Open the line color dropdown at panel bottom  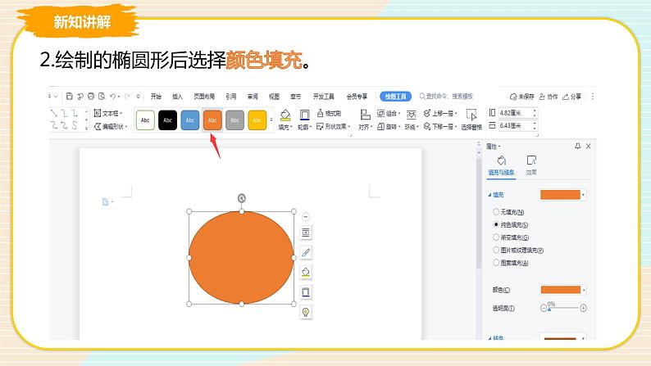click(583, 338)
